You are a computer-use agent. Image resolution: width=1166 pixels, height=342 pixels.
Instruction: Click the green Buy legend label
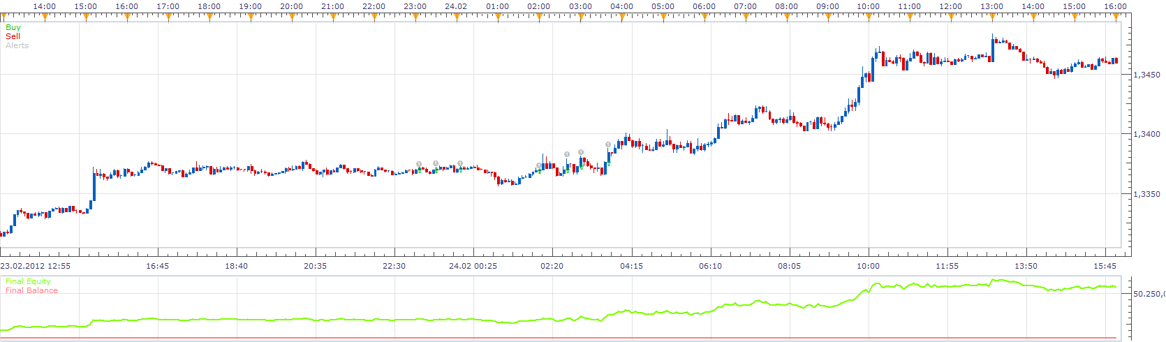pos(13,27)
